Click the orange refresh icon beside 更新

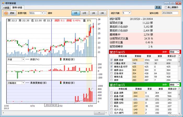point(6,13)
